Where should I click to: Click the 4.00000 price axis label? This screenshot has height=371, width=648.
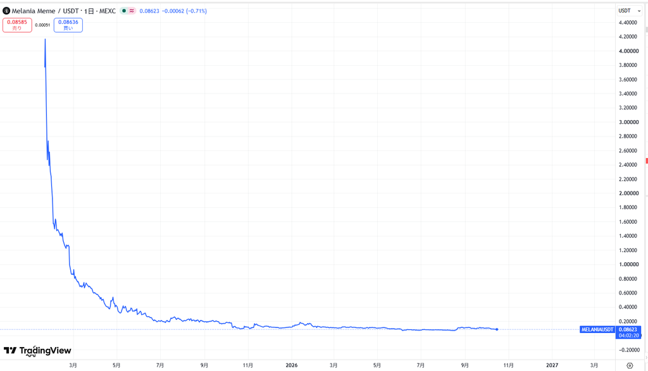point(628,51)
